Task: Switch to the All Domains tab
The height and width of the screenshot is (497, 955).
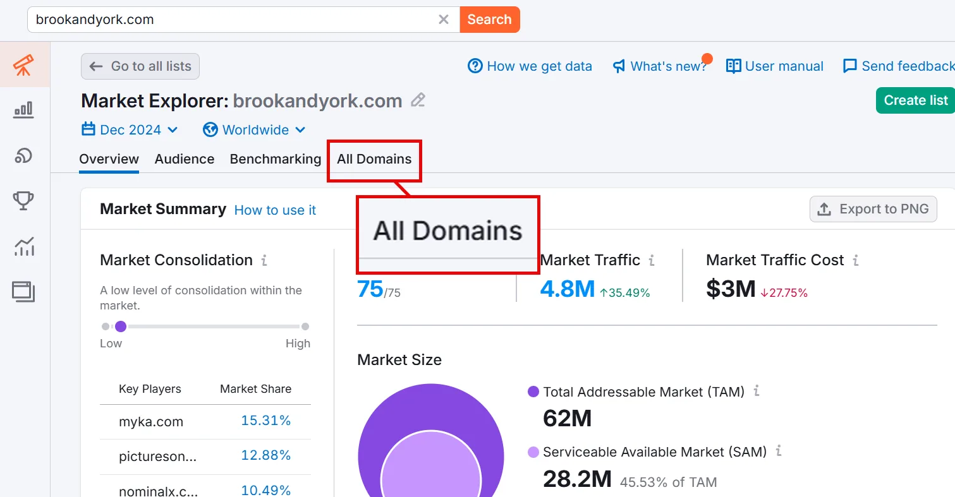Action: [374, 159]
